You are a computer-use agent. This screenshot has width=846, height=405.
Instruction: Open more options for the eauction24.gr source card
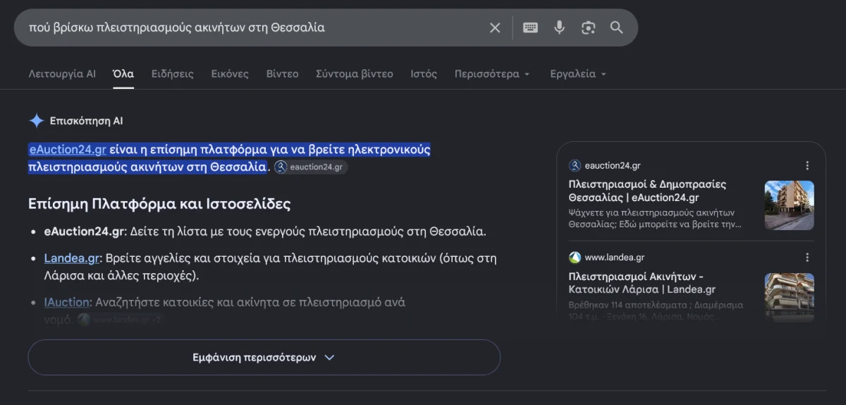click(807, 166)
